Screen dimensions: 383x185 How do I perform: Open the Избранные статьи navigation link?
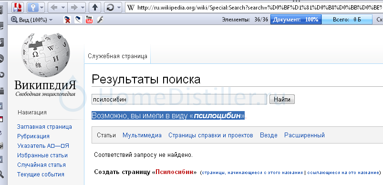[x=42, y=155]
